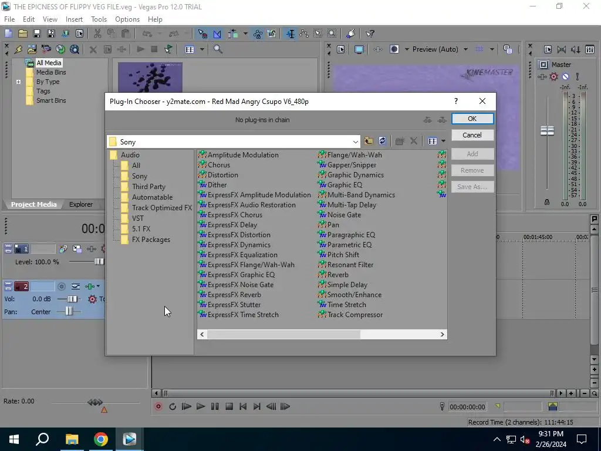Click Get Media from the Web icon
Screen dimensions: 601x451
60,49
